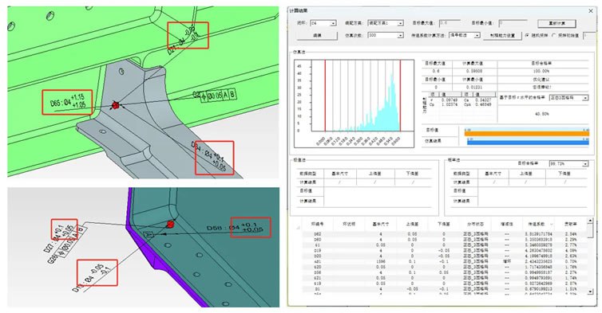Click the table corner select-all triangle
This screenshot has height=313, width=602.
299,228
